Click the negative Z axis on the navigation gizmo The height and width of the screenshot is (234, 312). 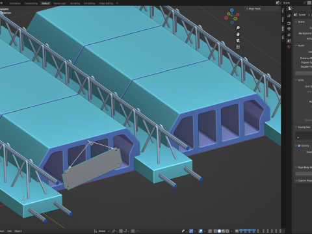pos(232,22)
